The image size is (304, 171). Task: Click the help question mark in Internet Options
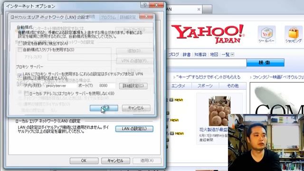(x=144, y=5)
